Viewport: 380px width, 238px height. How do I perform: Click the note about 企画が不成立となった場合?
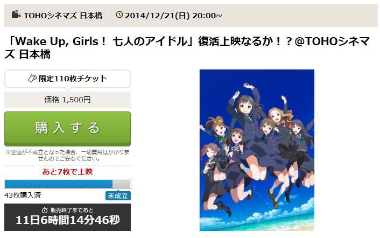click(x=67, y=156)
